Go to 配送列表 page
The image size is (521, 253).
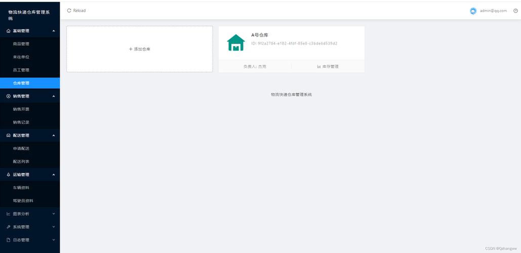pyautogui.click(x=30, y=161)
